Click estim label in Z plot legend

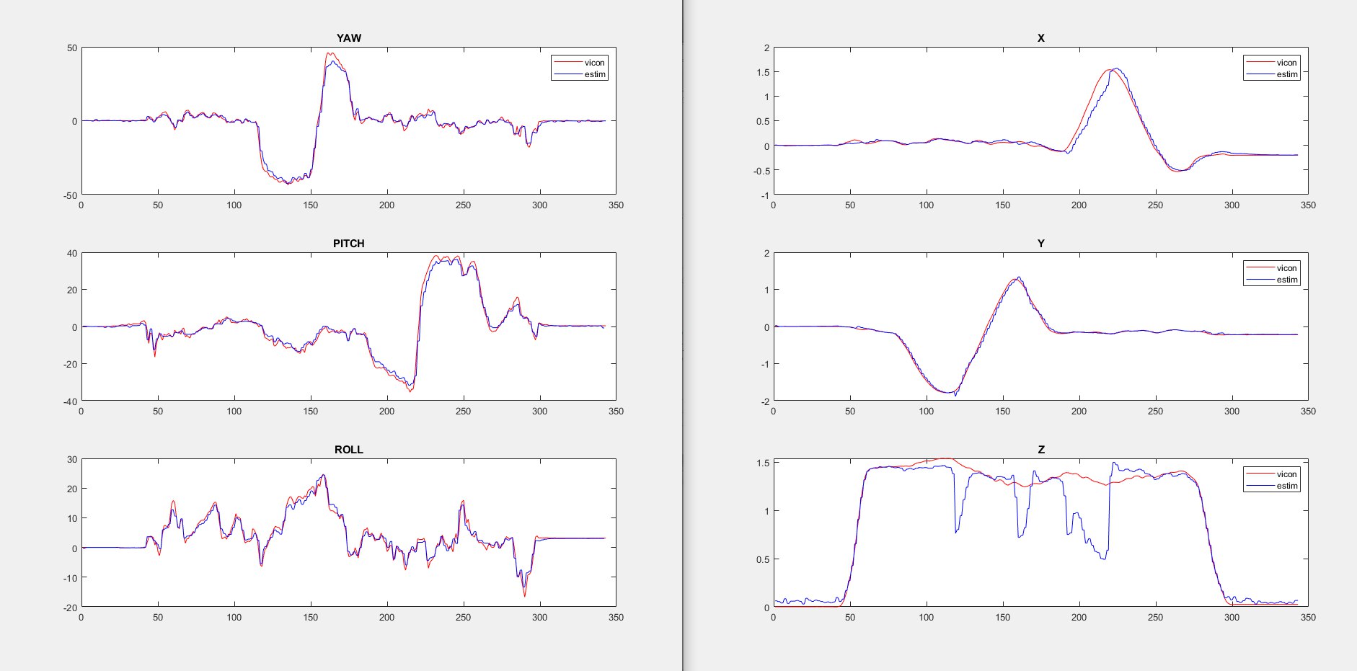click(1286, 486)
